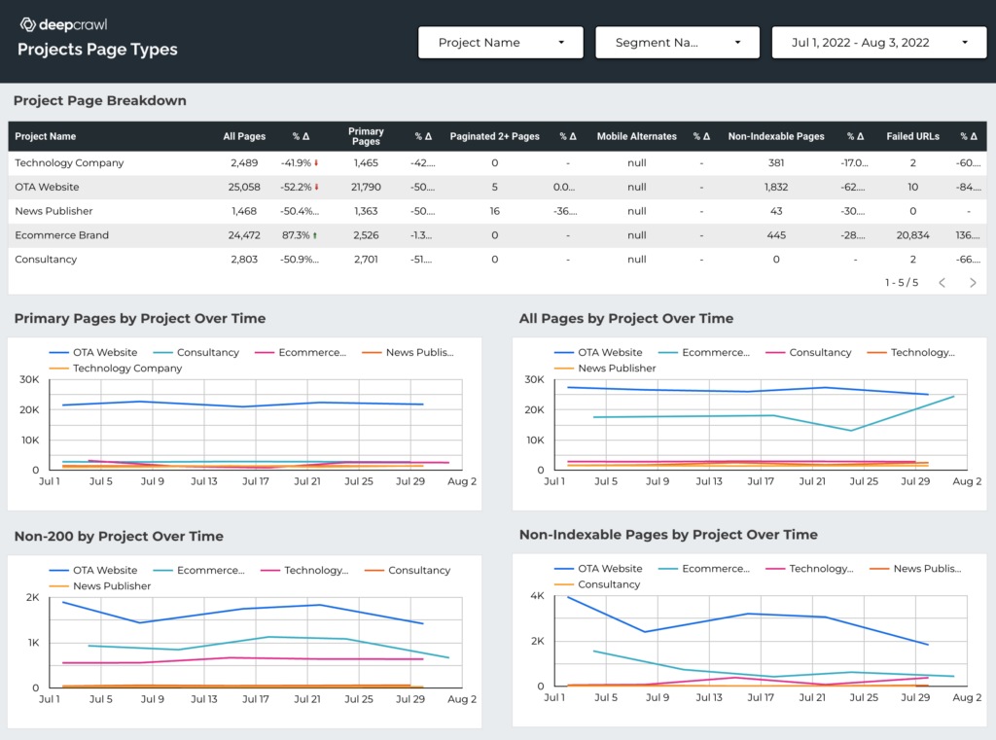
Task: Click Technology Company legend swatch in Primary Pages
Action: pos(58,369)
